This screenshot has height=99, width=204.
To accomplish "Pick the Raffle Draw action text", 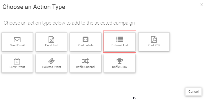I will (x=120, y=67).
